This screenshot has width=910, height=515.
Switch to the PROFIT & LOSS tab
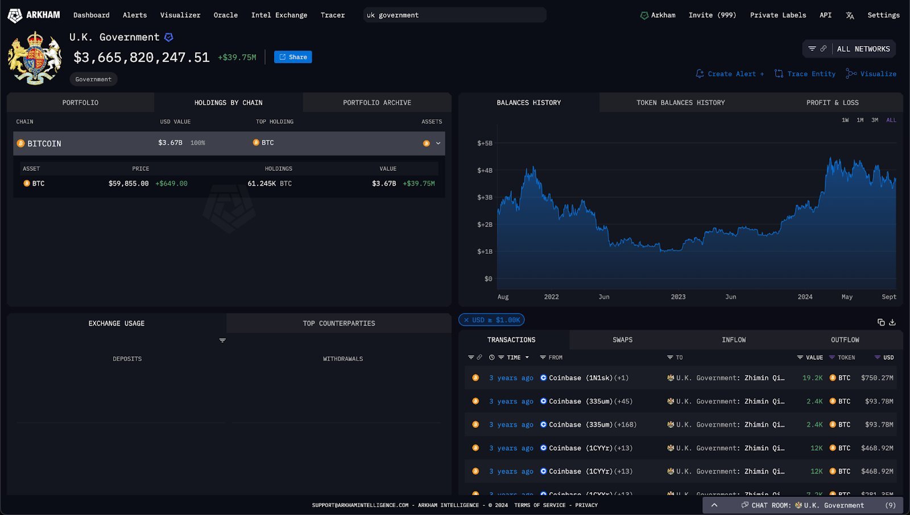832,102
